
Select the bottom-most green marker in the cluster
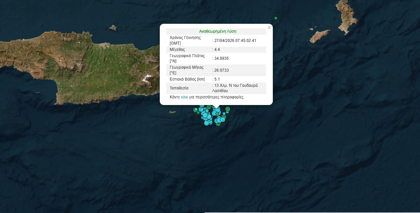pos(218,124)
